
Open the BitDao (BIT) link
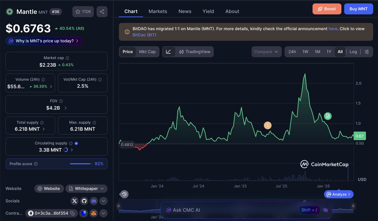(x=144, y=35)
